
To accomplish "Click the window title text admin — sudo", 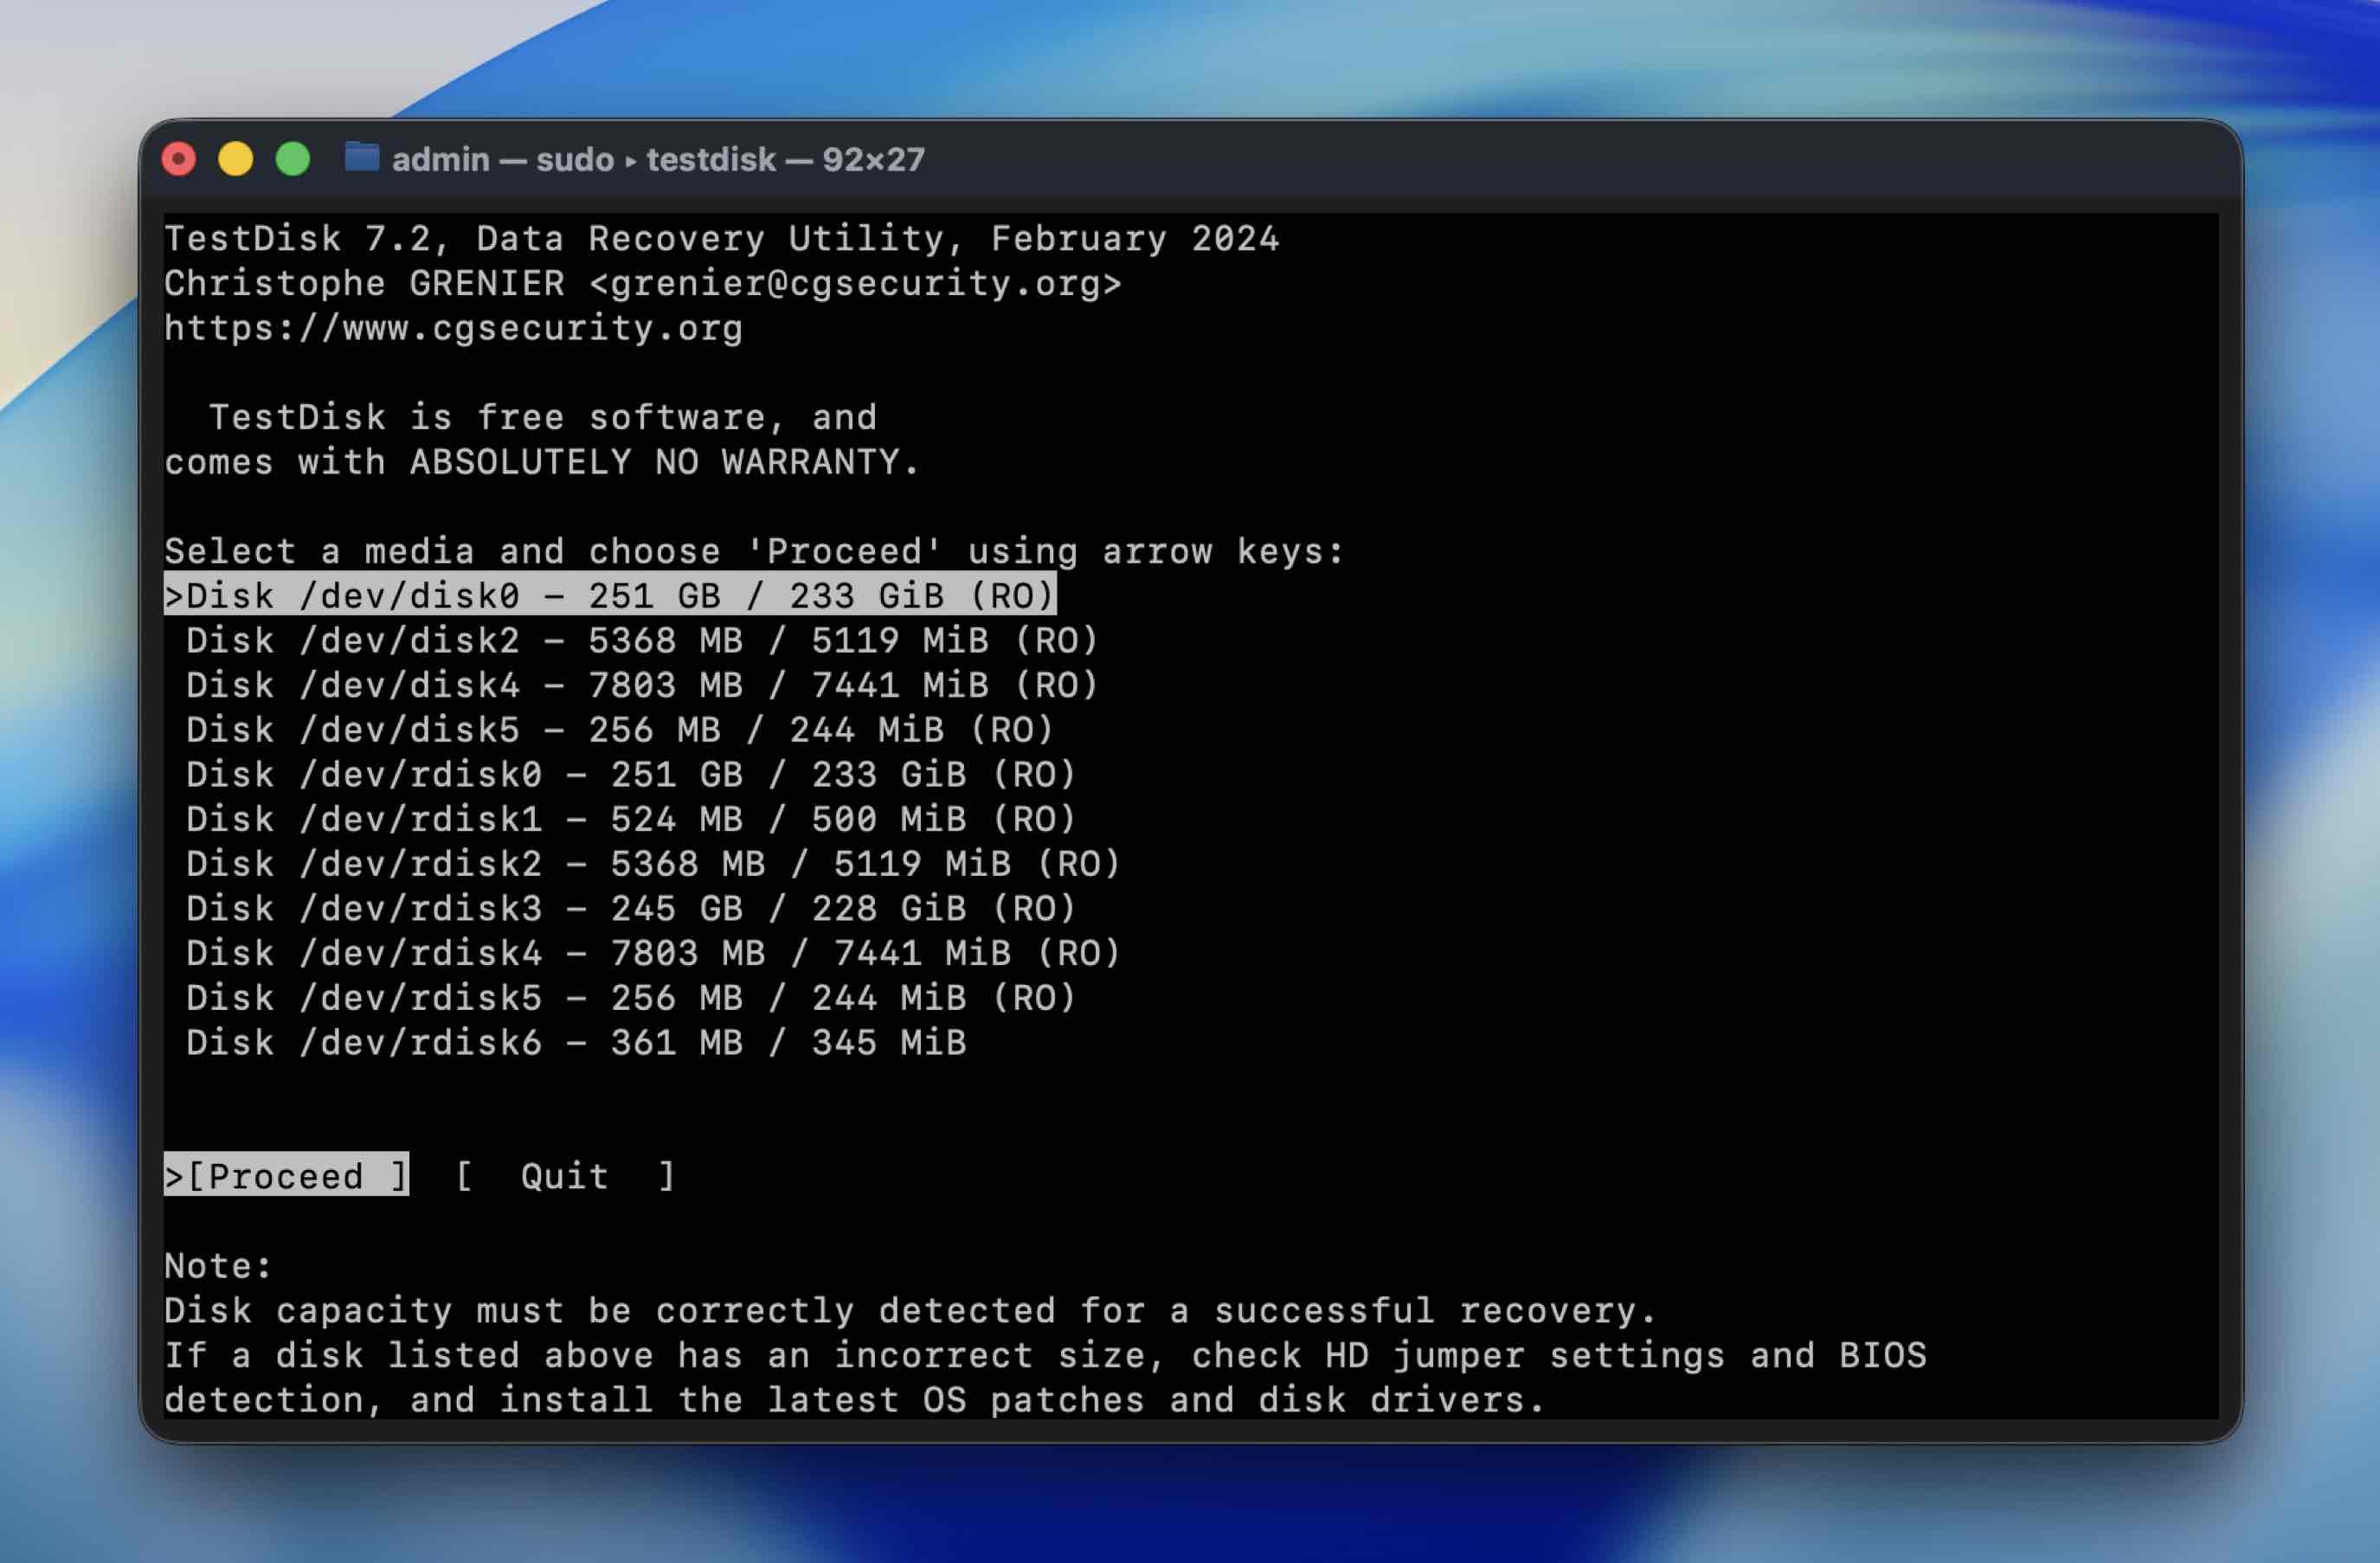I will pos(502,159).
